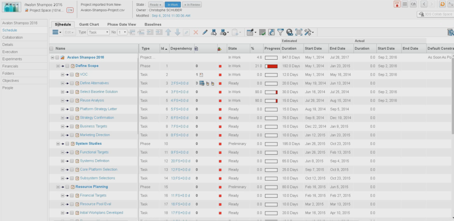
Task: Open the red notifications bell icon
Action: 397,4
